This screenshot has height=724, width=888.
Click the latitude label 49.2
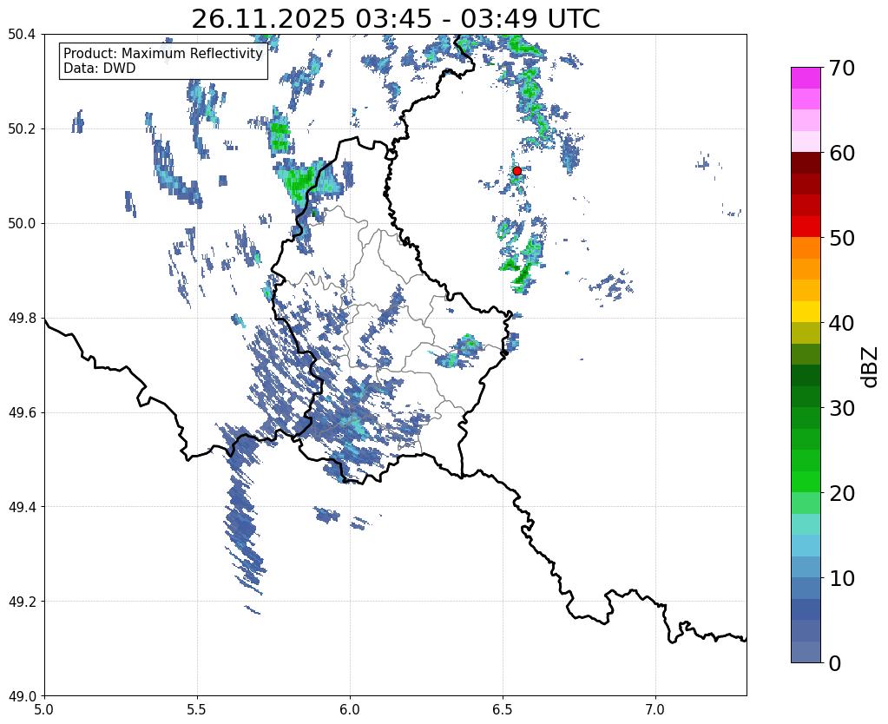[22, 602]
